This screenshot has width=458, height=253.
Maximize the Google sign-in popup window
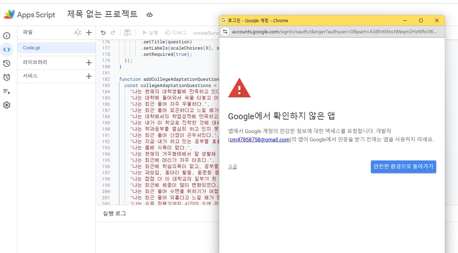(x=421, y=20)
